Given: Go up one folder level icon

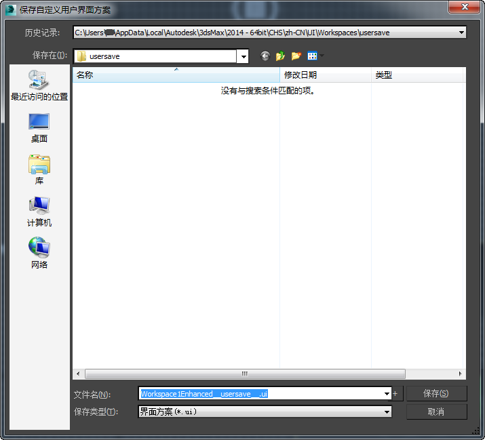Looking at the screenshot, I should coord(281,56).
